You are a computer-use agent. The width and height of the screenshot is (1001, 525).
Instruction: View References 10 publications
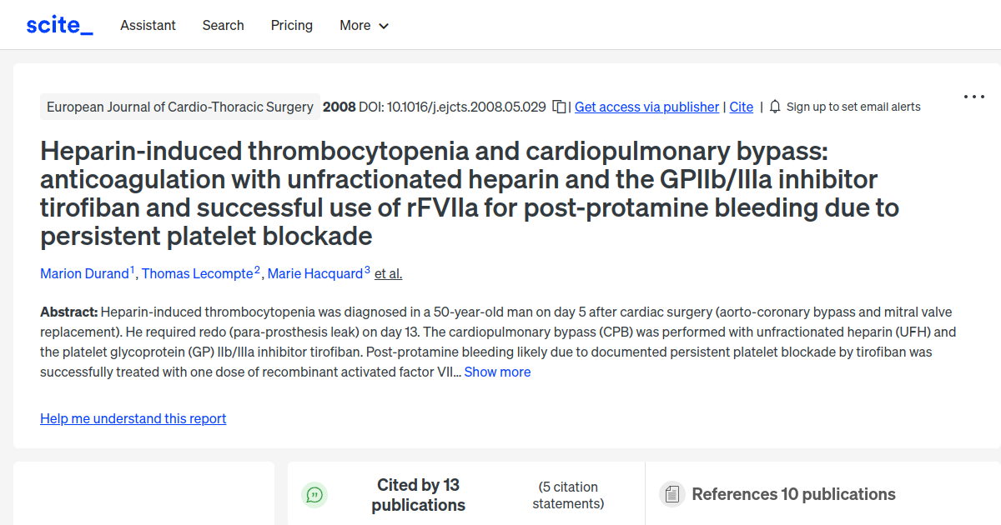point(791,494)
